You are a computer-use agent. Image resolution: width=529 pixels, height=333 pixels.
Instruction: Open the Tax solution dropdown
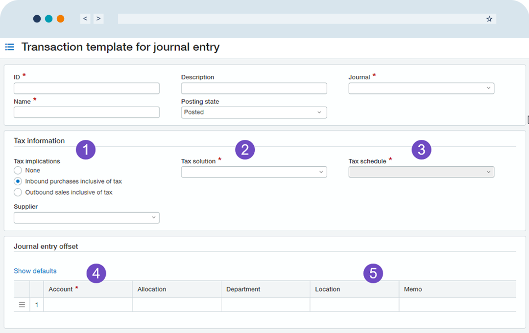[x=254, y=172]
